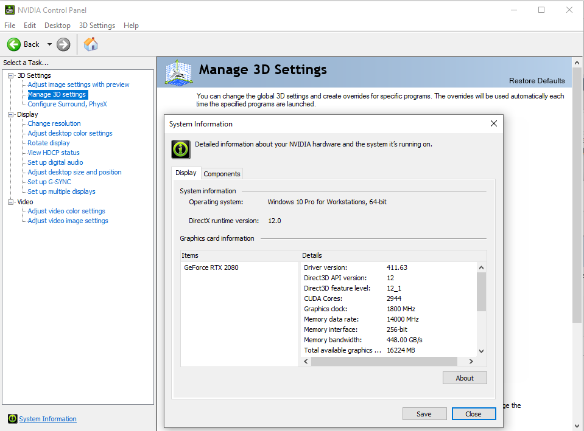Maximize the NVIDIA Control Panel window
The height and width of the screenshot is (431, 584).
(541, 10)
